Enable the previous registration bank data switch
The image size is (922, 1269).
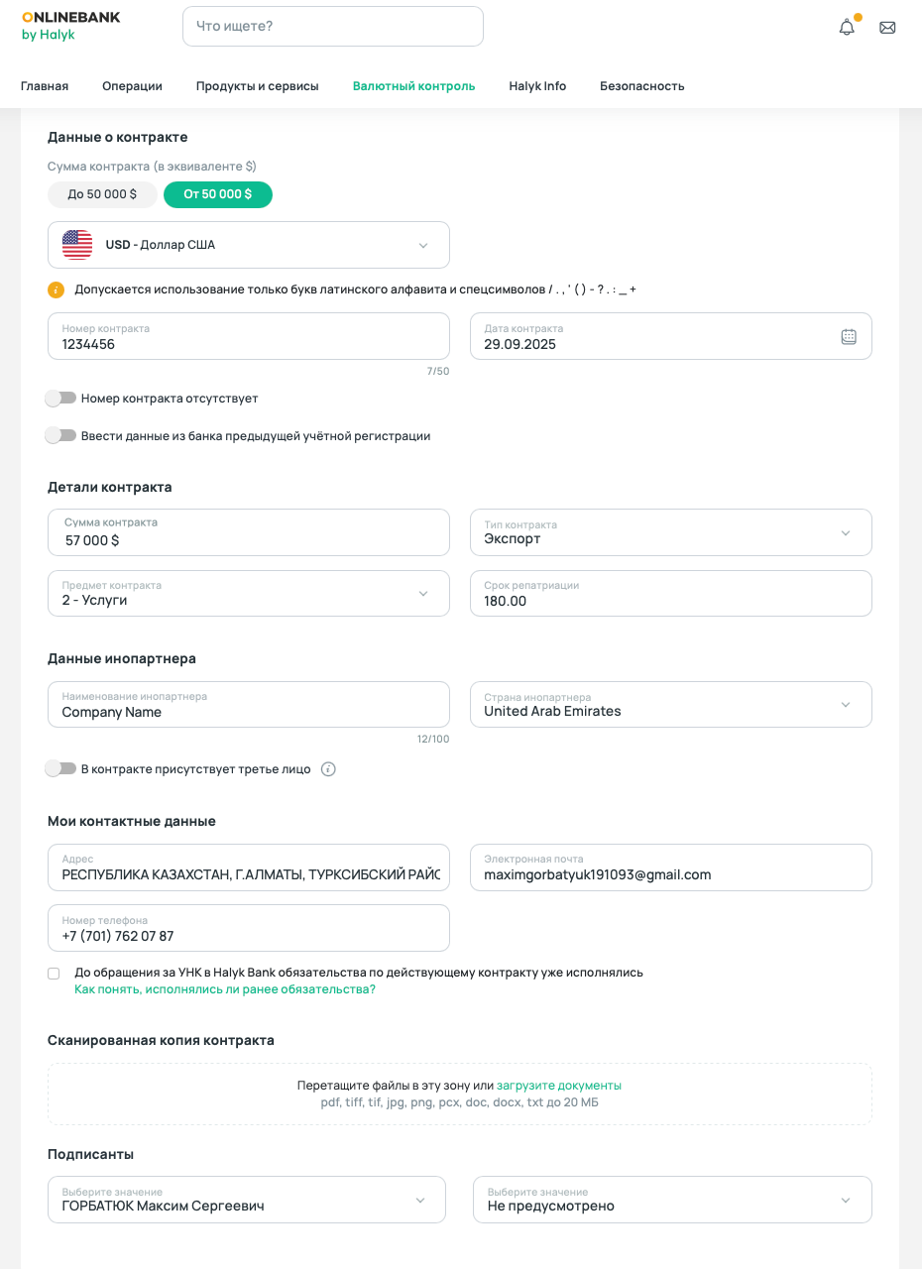[x=60, y=436]
